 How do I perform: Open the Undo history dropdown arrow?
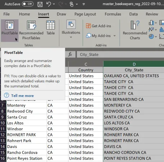(x=54, y=4)
